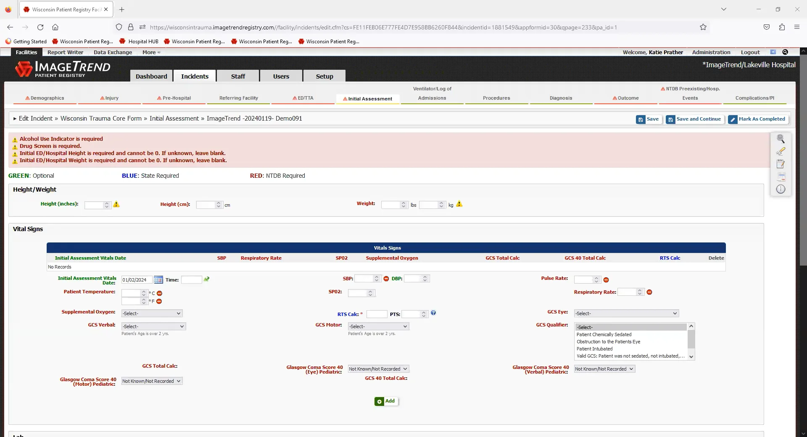This screenshot has height=437, width=807.
Task: Open the vitals date calendar picker
Action: point(158,280)
